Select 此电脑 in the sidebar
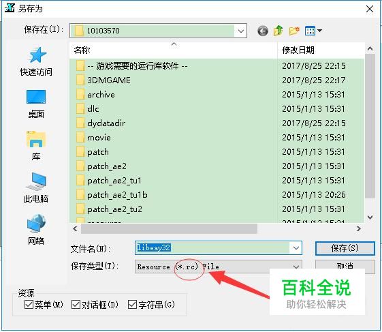Image resolution: width=382 pixels, height=332 pixels. pyautogui.click(x=36, y=188)
